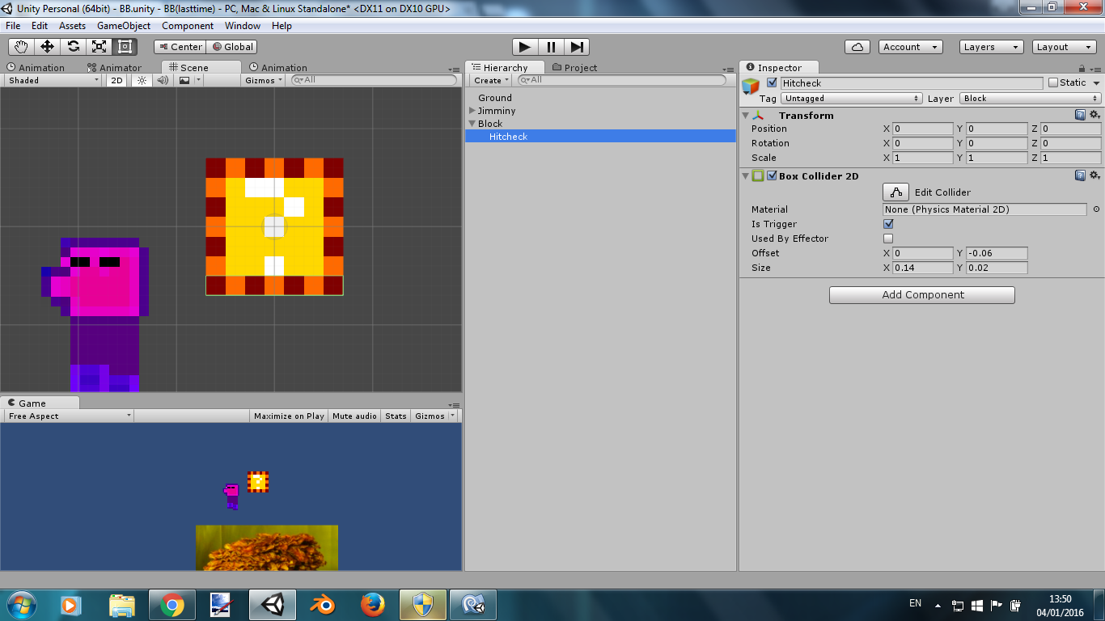Expand Jimminy in the Hierarchy
Viewport: 1105px width, 621px height.
473,111
